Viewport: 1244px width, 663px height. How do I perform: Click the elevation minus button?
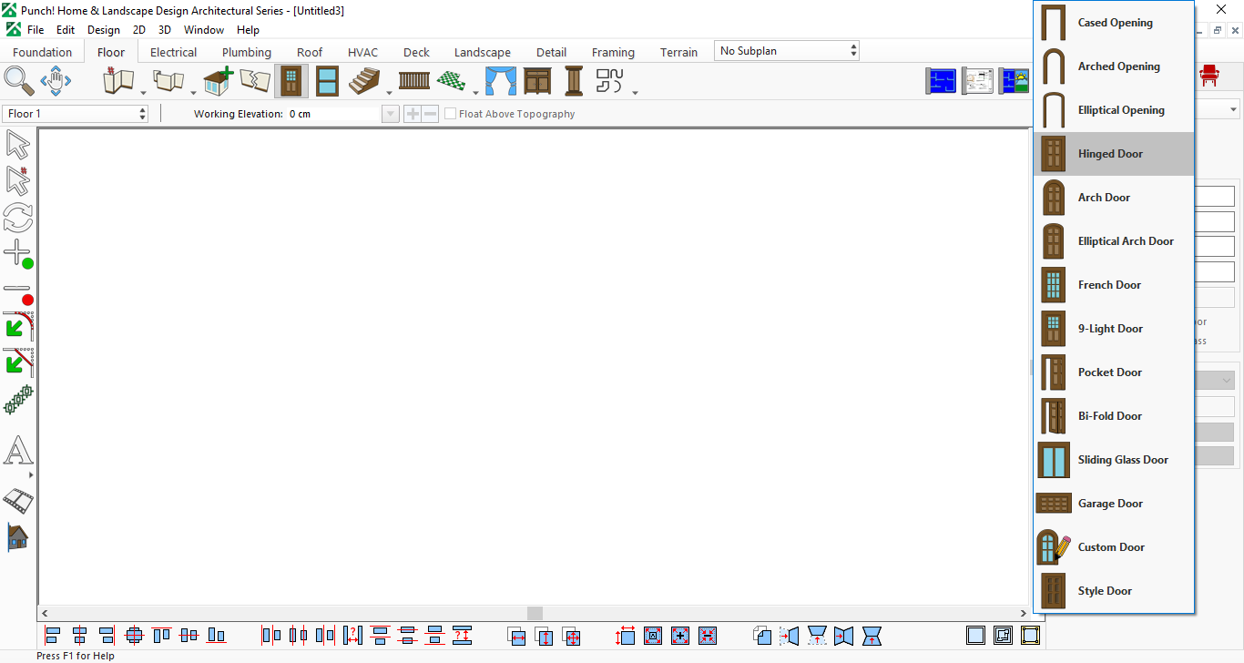click(x=430, y=114)
